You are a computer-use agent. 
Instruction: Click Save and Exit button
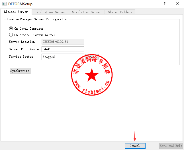coord(171,146)
